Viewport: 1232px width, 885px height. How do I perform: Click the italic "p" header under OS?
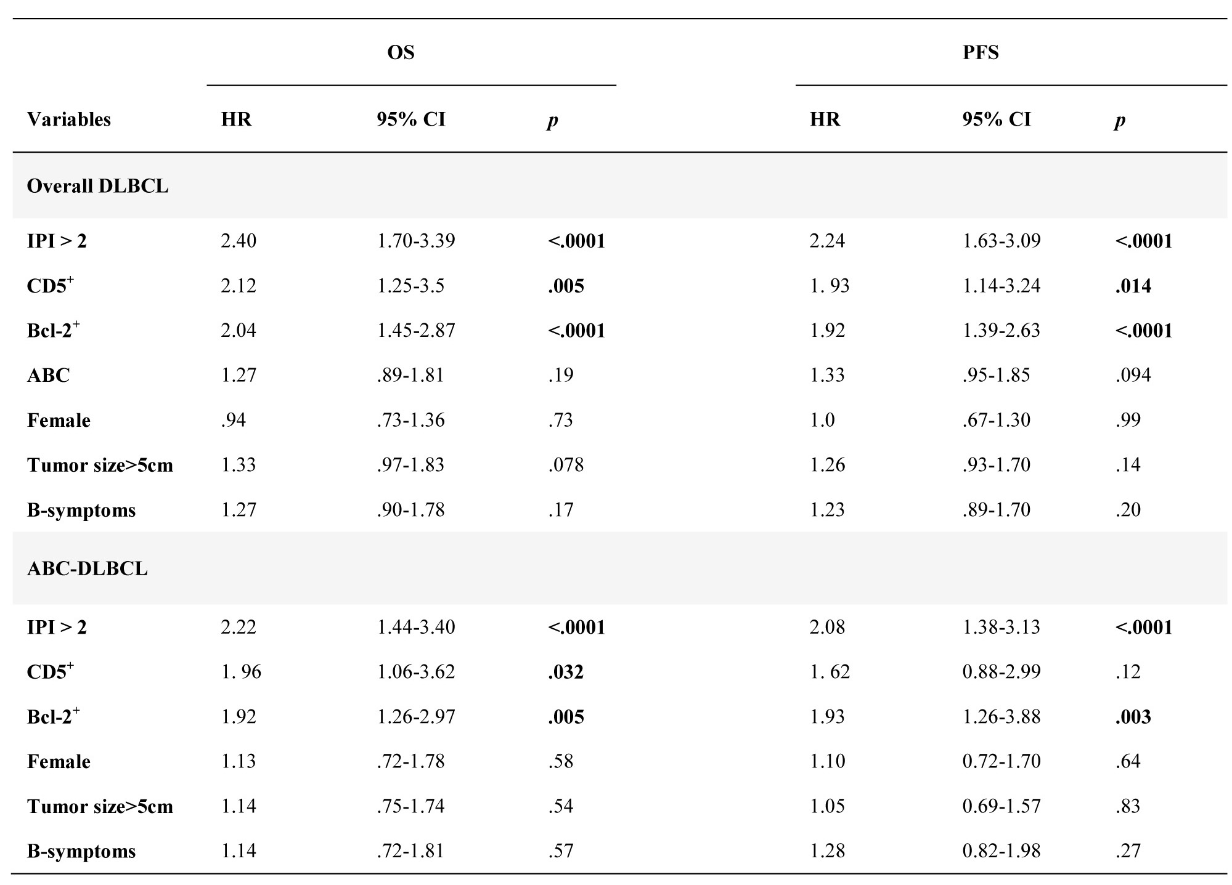[x=552, y=120]
